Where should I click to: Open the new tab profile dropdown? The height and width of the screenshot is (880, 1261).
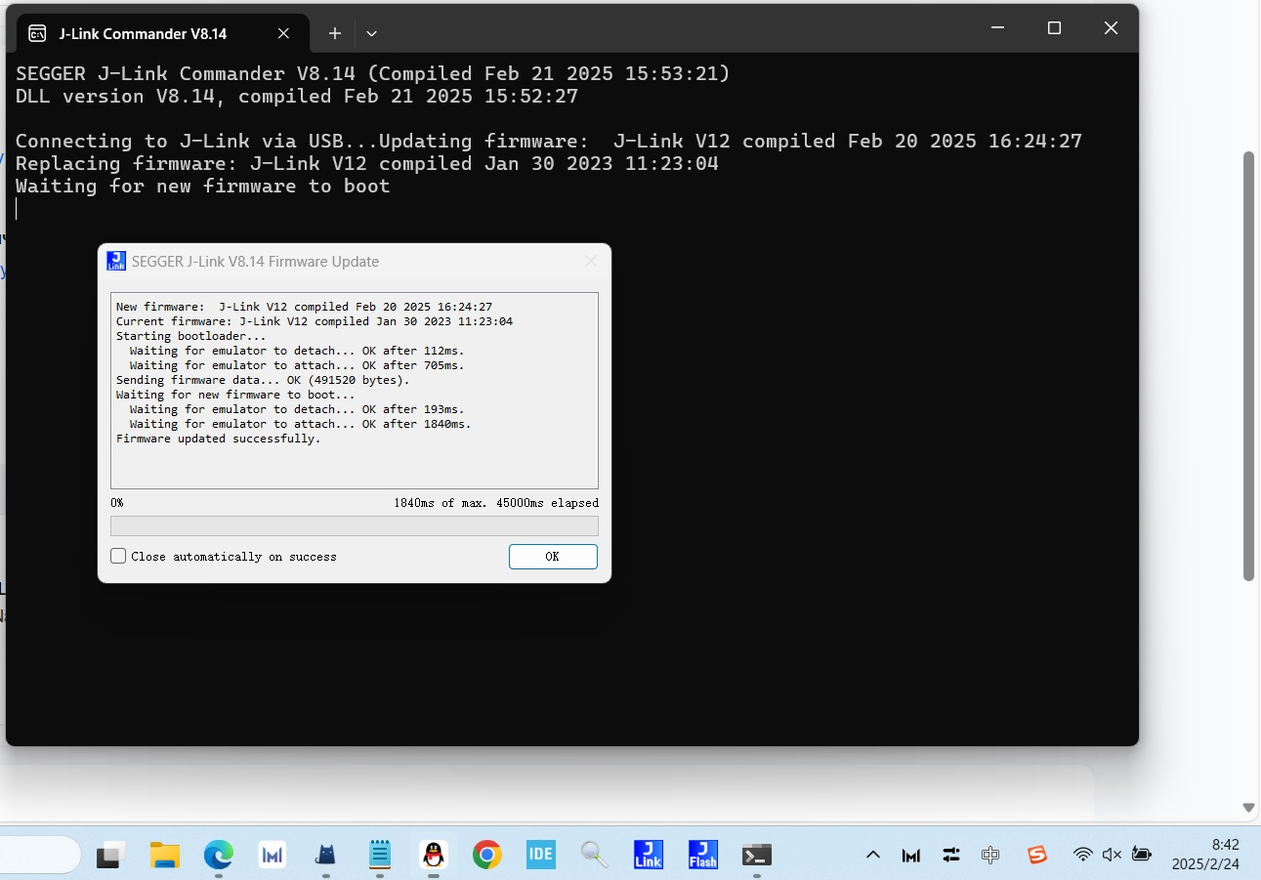tap(371, 33)
